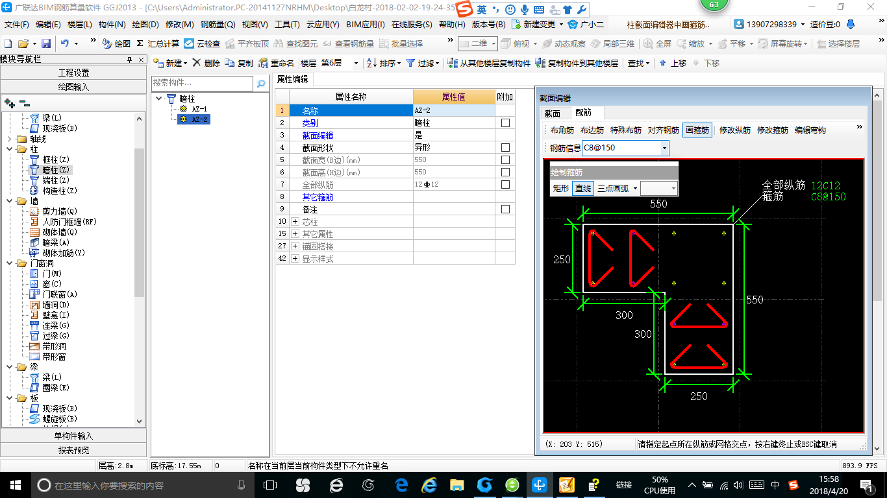This screenshot has height=498, width=887.
Task: Copy the component using 复制
Action: (240, 63)
